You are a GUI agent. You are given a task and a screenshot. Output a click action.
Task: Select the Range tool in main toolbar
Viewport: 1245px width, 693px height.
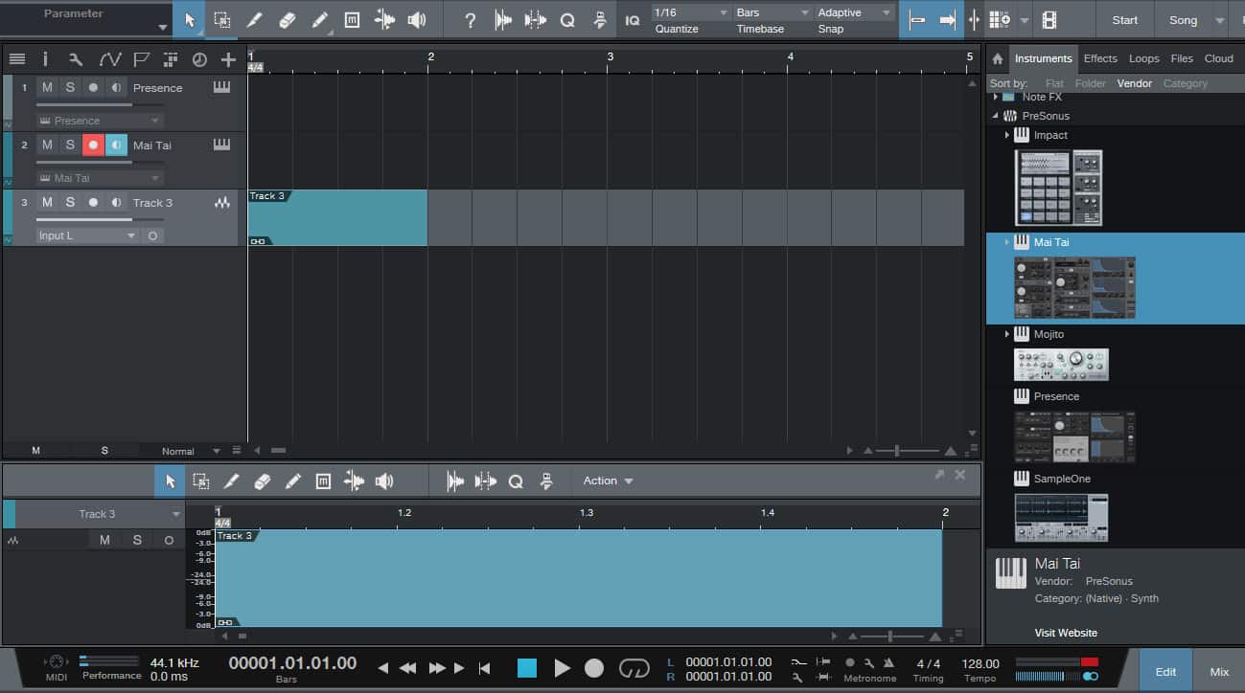221,20
